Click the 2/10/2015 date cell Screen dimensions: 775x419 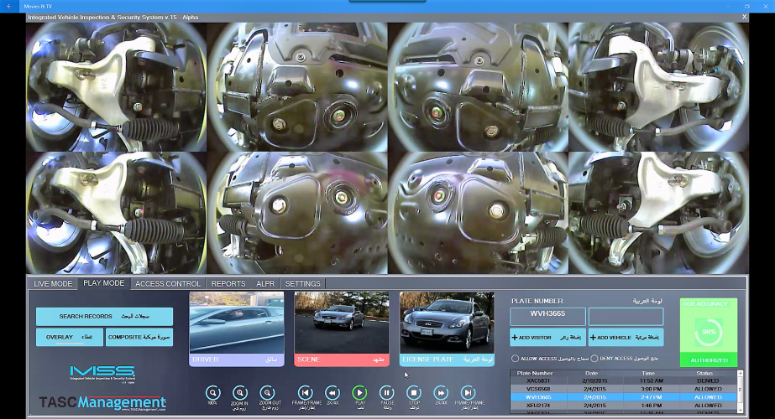pyautogui.click(x=594, y=380)
